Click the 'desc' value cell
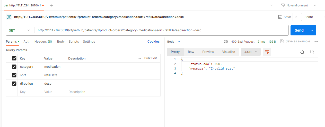This screenshot has width=325, height=127. (x=54, y=83)
